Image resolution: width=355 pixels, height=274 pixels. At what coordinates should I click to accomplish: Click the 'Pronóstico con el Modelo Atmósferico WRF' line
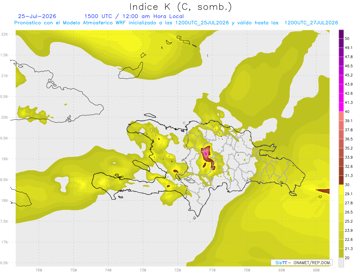(176, 23)
